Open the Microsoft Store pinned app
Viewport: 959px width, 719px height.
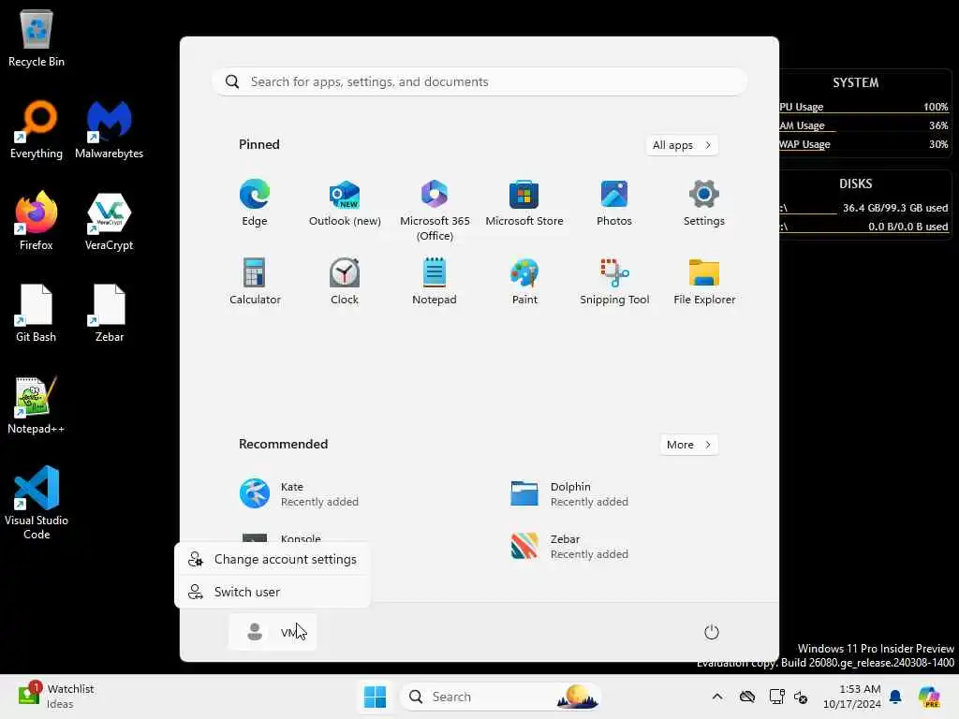click(524, 203)
